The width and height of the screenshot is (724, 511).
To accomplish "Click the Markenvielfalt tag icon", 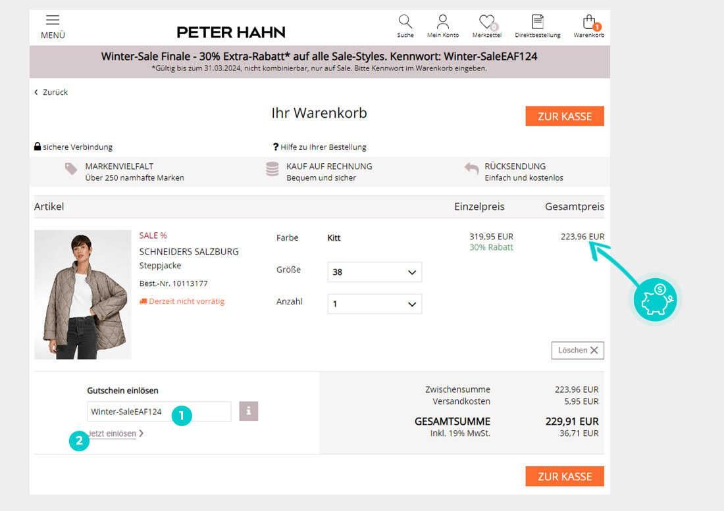I will pos(70,169).
